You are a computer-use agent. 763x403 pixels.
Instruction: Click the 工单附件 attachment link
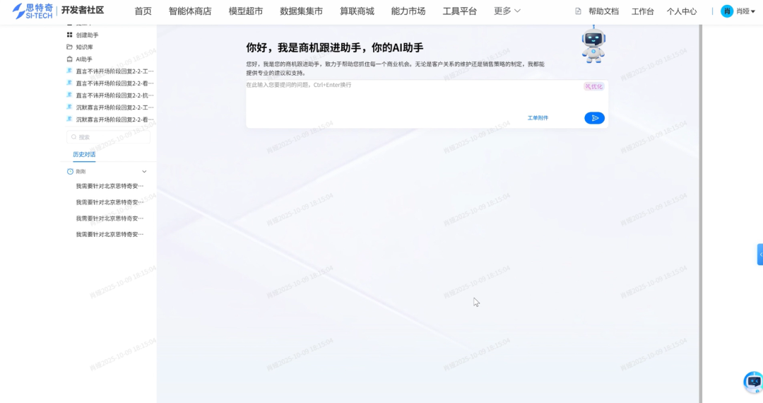pyautogui.click(x=538, y=118)
